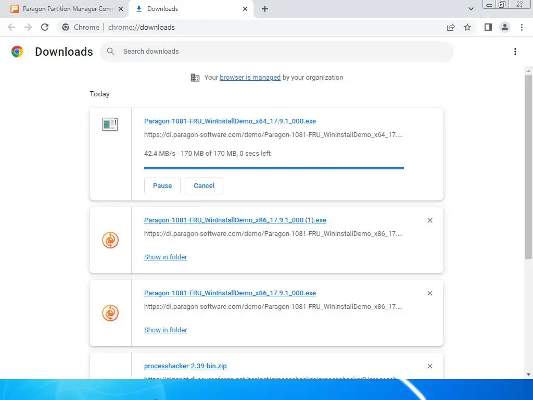Click the x64 download progress bar

pyautogui.click(x=274, y=168)
